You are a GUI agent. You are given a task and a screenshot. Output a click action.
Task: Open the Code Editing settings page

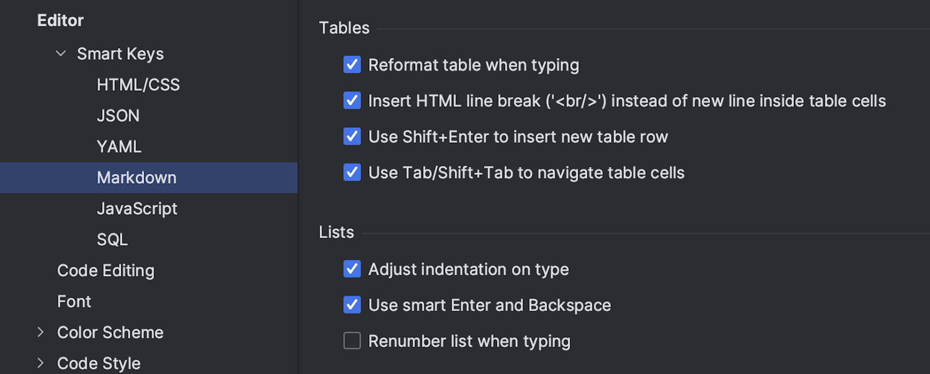[106, 271]
